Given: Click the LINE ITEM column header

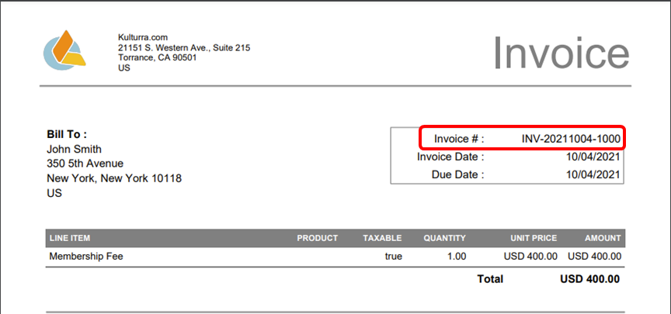Looking at the screenshot, I should [70, 238].
